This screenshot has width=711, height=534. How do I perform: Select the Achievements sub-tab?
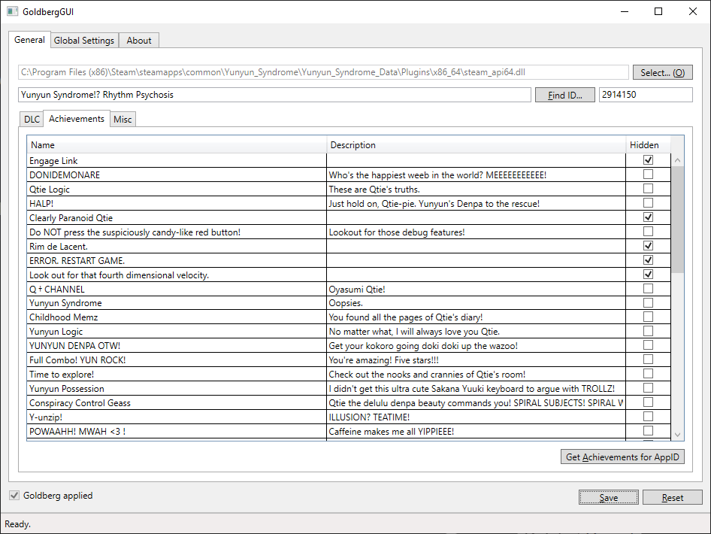click(x=77, y=118)
